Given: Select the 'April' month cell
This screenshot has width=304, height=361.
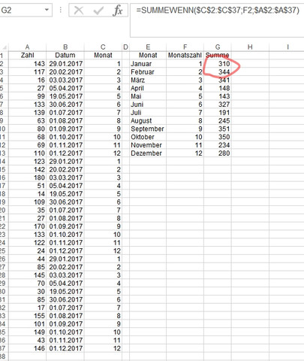Looking at the screenshot, I should [x=148, y=88].
